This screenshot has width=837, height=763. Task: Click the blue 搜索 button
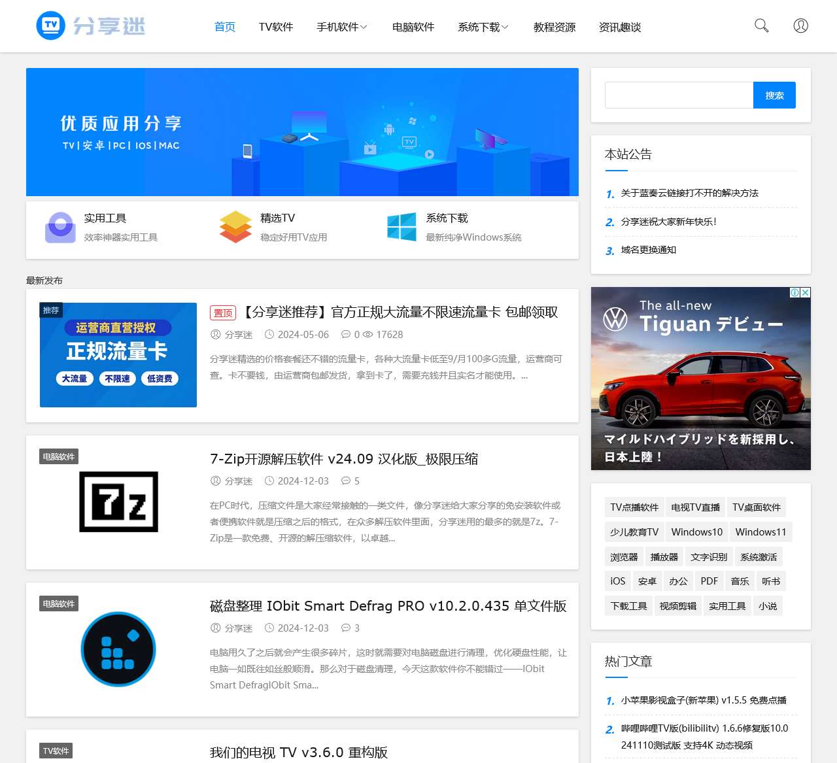[x=774, y=95]
